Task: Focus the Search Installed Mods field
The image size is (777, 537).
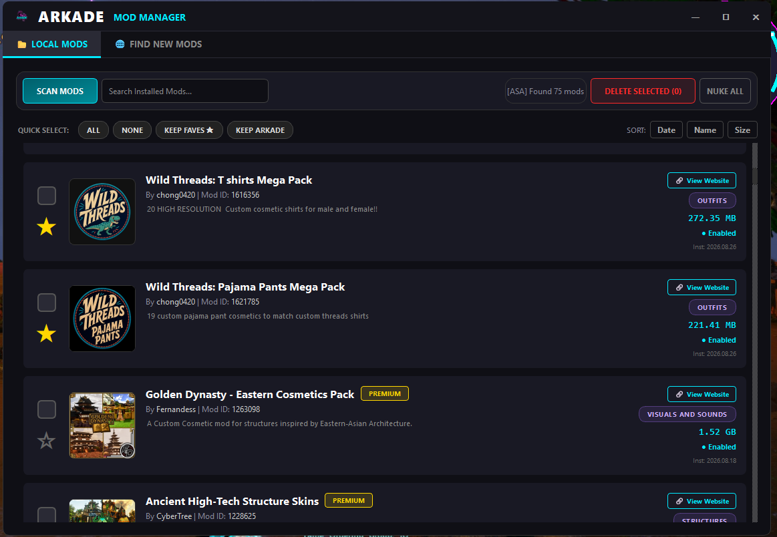Action: coord(185,91)
